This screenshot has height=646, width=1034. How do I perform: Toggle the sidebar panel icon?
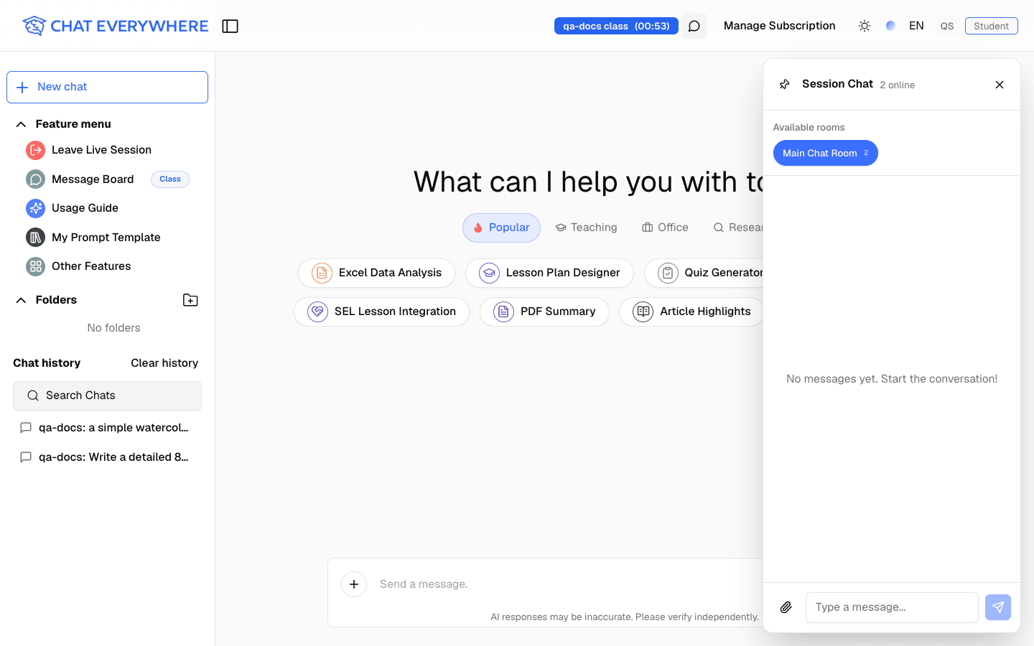tap(230, 26)
